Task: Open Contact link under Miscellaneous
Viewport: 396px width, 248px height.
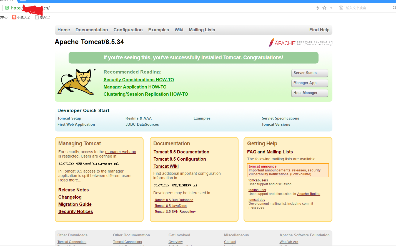Action: pos(230,242)
